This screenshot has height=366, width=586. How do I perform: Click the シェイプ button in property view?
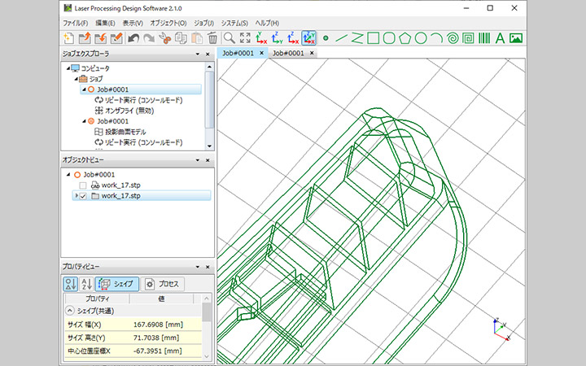[117, 284]
